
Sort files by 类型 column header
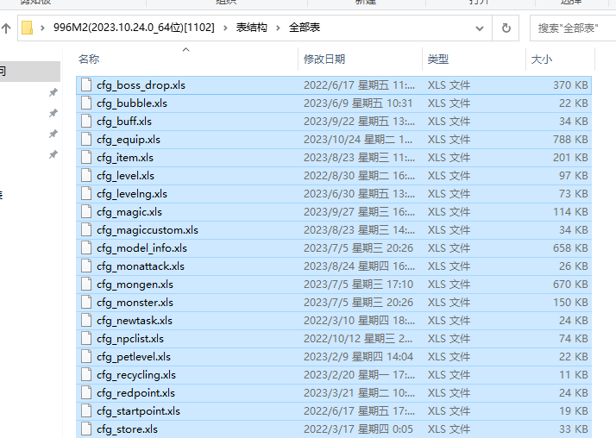438,59
